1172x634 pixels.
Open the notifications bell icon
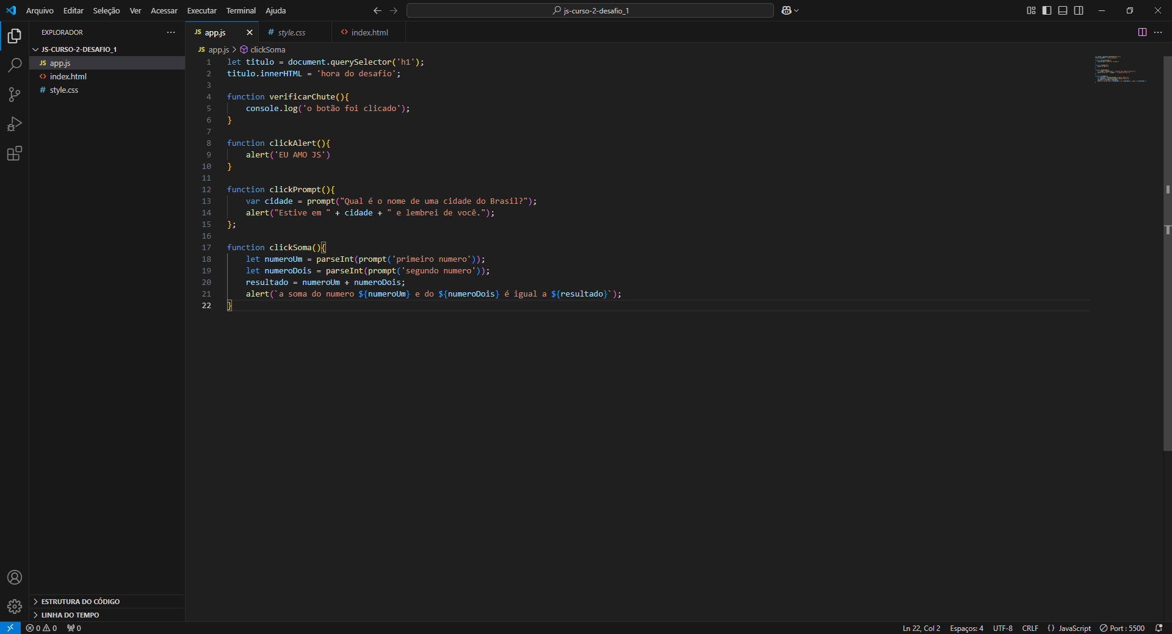1159,628
